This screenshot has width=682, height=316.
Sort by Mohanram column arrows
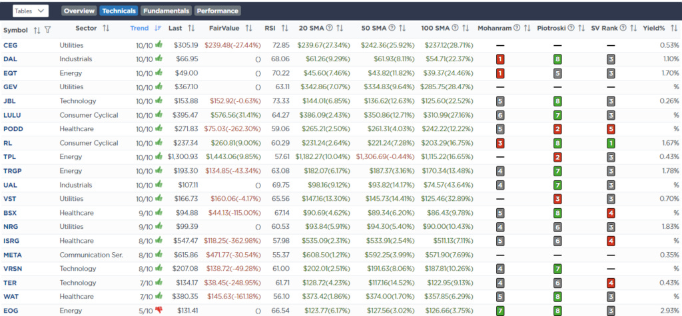(527, 28)
